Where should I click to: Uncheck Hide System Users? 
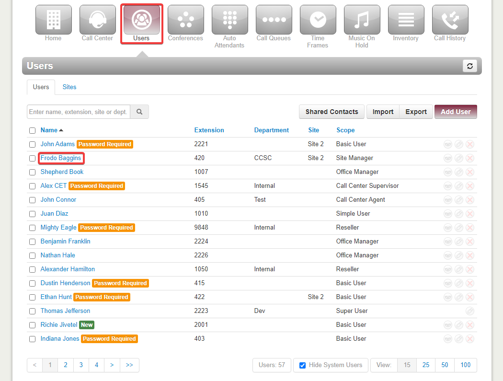[x=302, y=365]
